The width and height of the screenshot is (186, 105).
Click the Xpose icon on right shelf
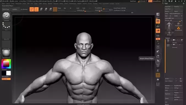coord(158,84)
